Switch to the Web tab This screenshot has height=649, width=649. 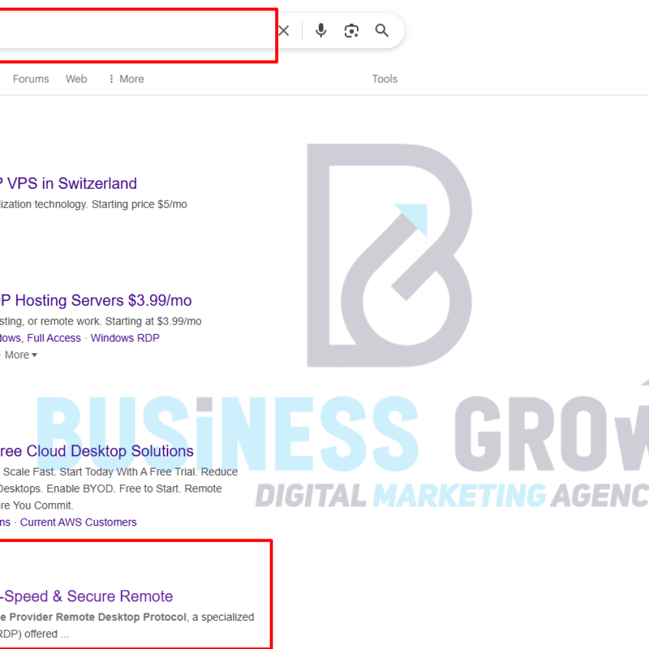pos(76,79)
